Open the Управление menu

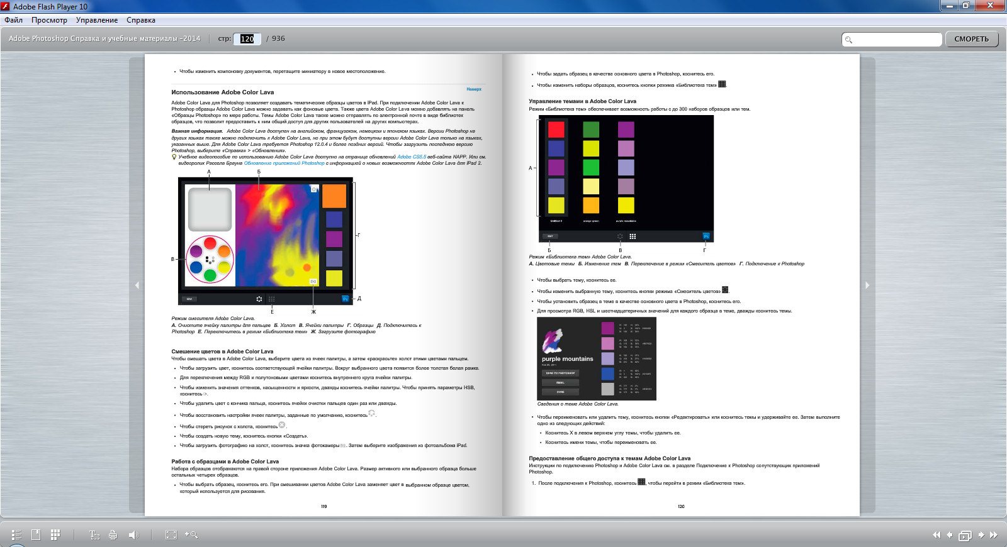(97, 20)
